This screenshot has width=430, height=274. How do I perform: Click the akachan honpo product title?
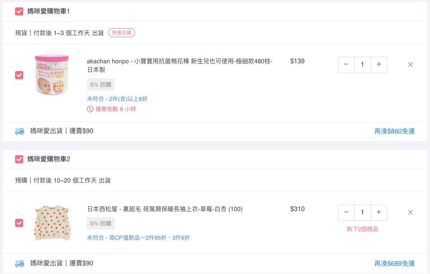point(180,61)
